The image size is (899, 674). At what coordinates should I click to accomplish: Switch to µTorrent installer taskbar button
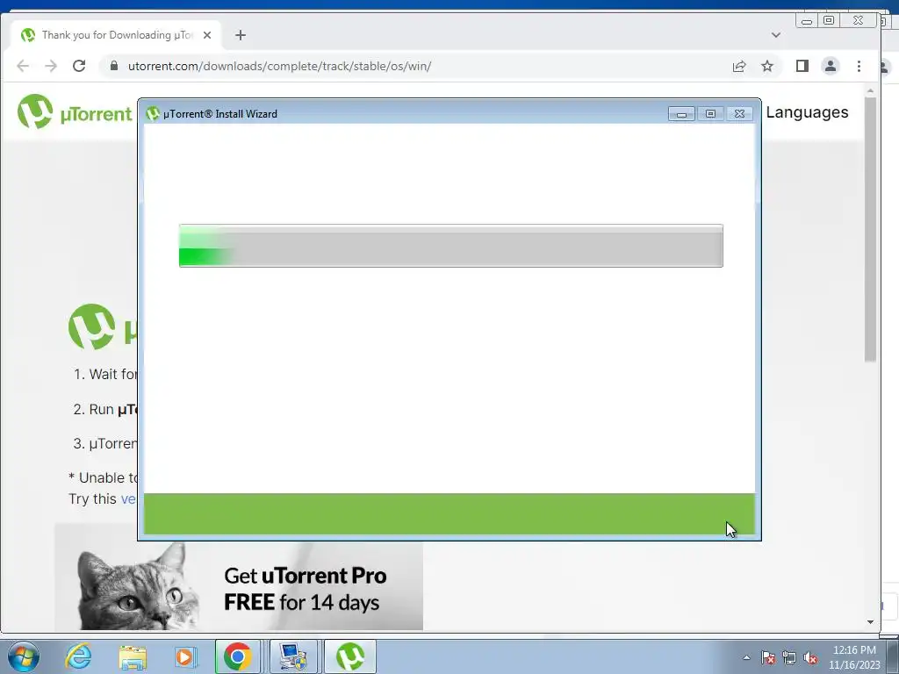[350, 656]
